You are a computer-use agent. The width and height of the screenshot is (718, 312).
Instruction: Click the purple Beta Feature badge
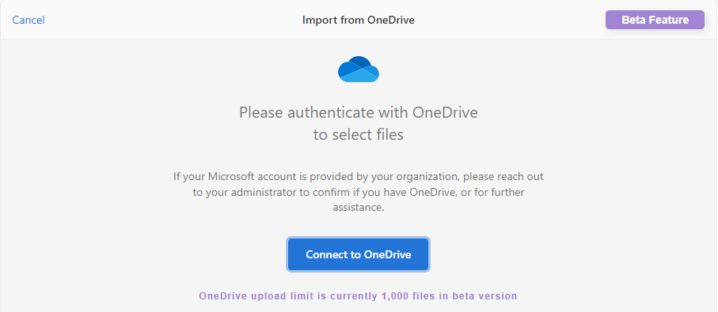[655, 20]
